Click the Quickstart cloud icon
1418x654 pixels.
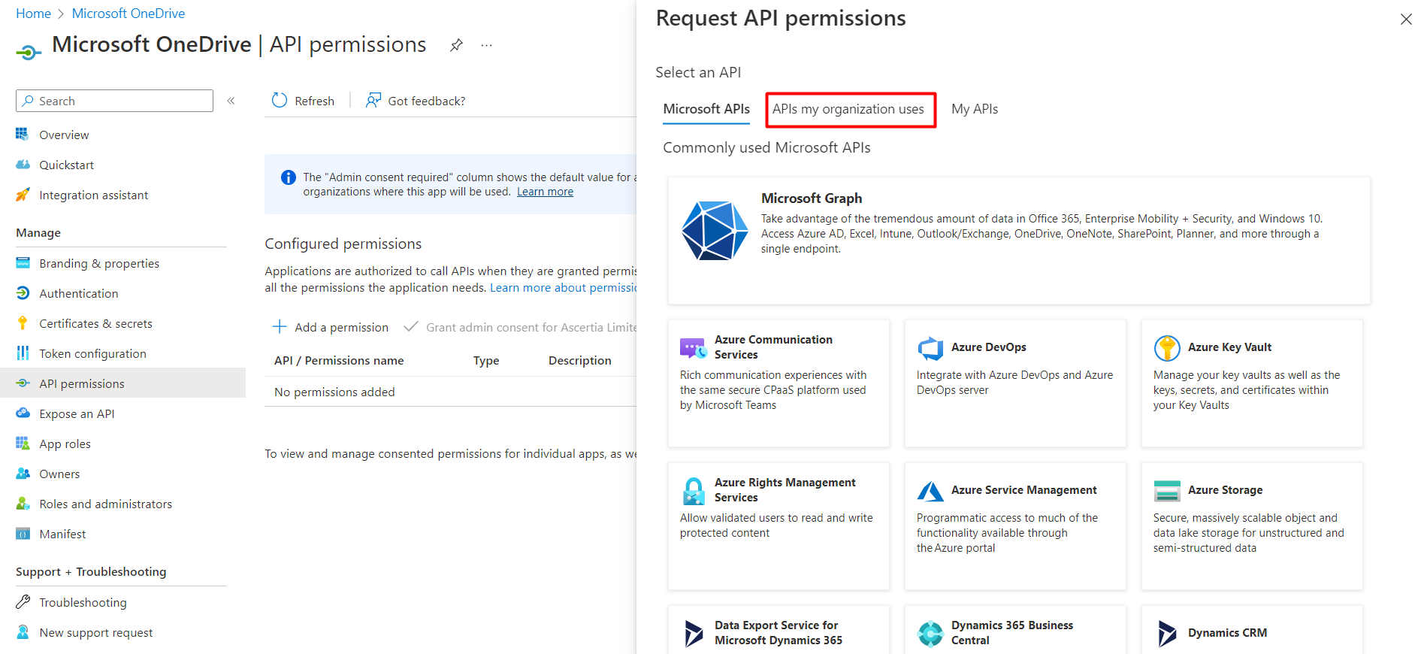pos(23,165)
